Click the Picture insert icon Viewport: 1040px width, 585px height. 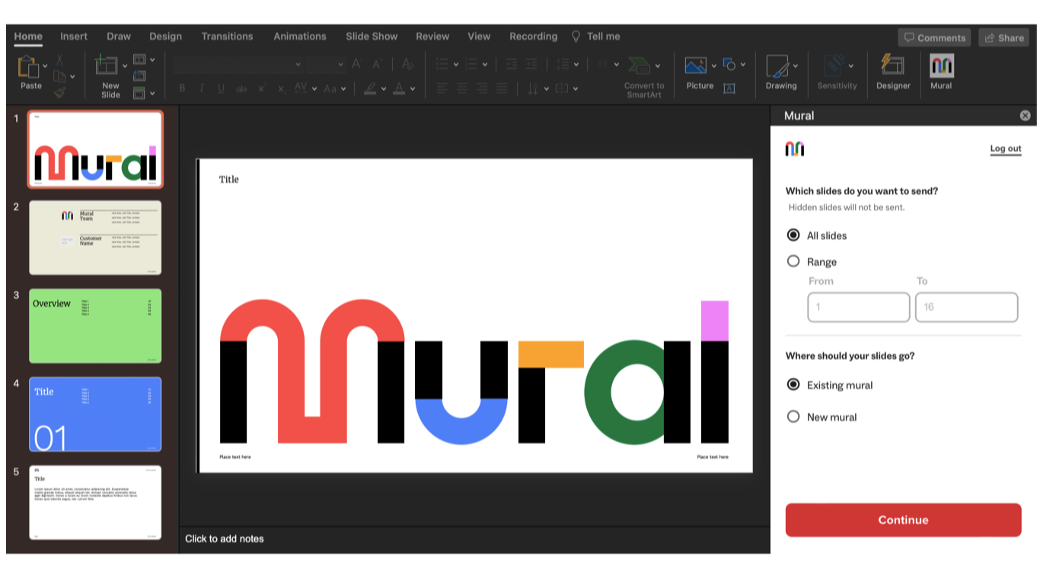695,66
